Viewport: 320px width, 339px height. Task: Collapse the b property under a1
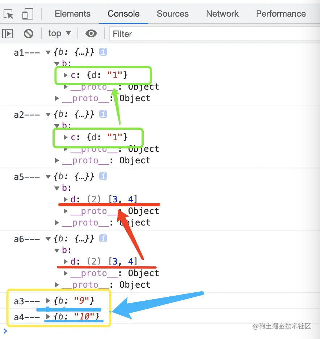click(x=57, y=63)
